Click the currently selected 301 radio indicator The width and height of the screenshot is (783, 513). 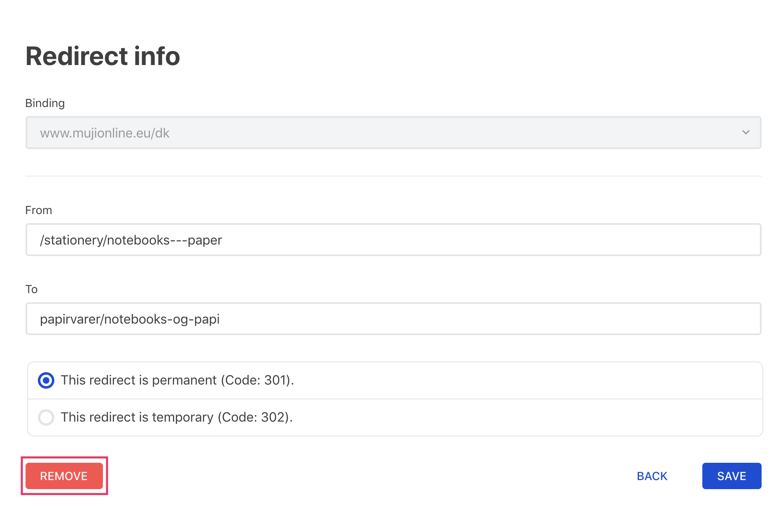(x=47, y=380)
